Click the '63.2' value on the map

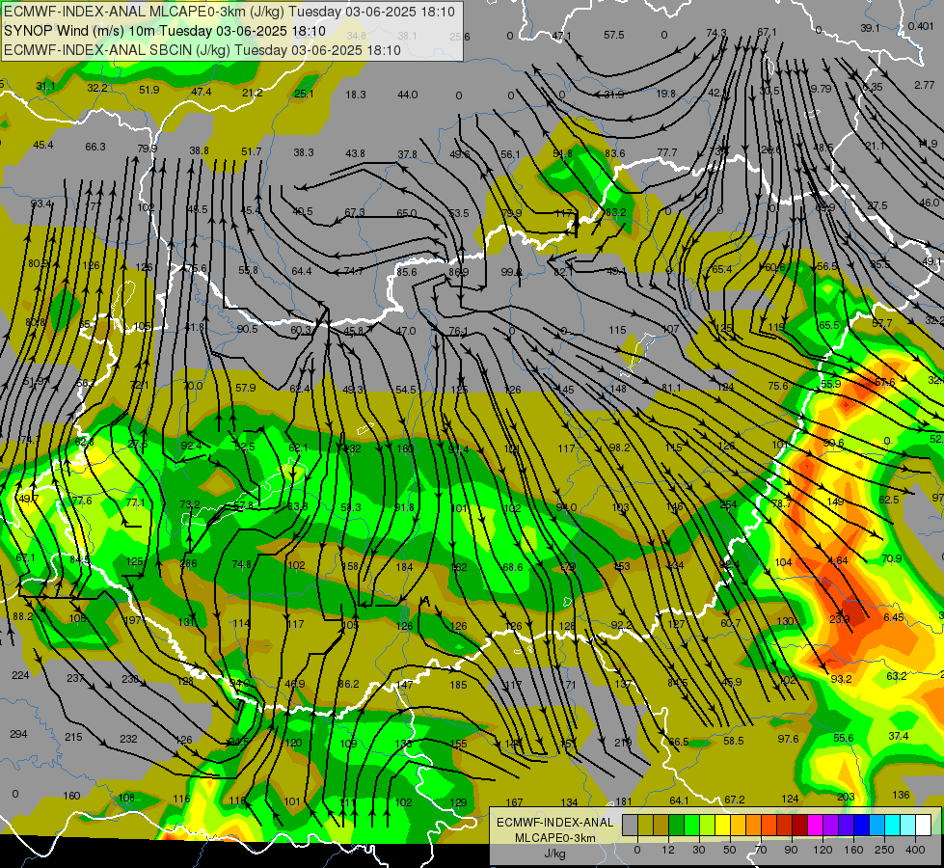point(896,676)
